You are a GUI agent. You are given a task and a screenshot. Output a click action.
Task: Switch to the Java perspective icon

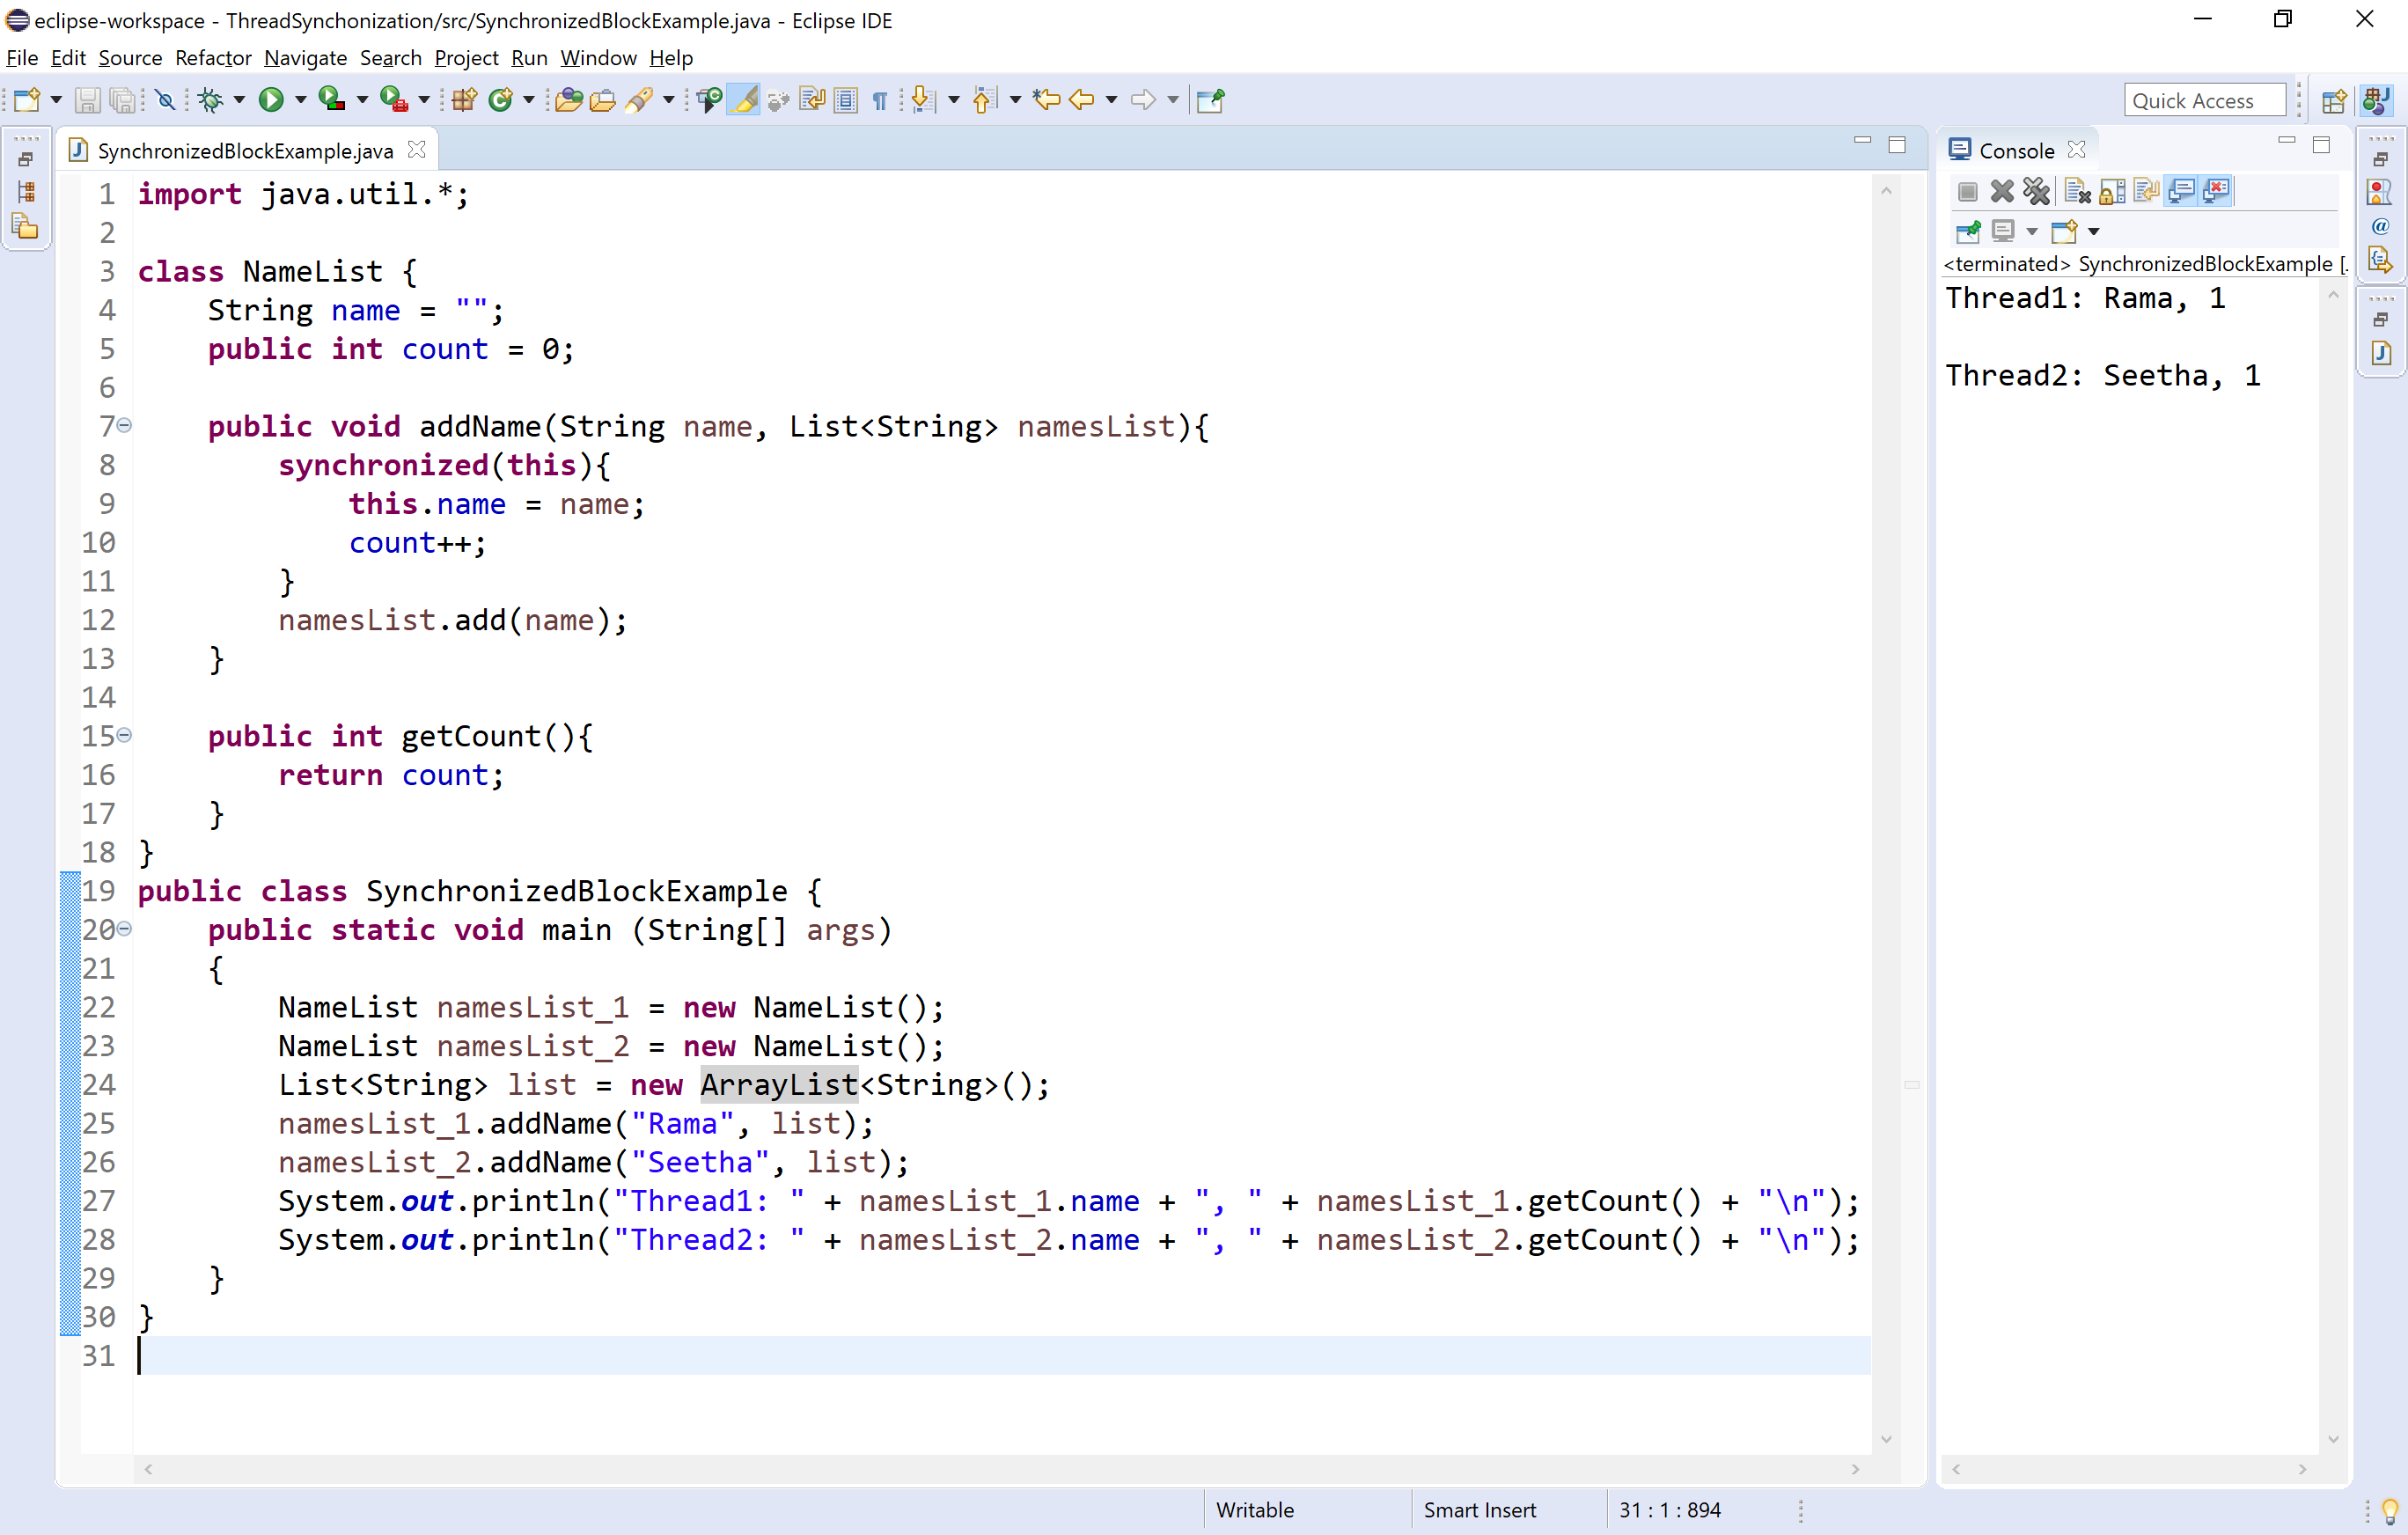2376,101
